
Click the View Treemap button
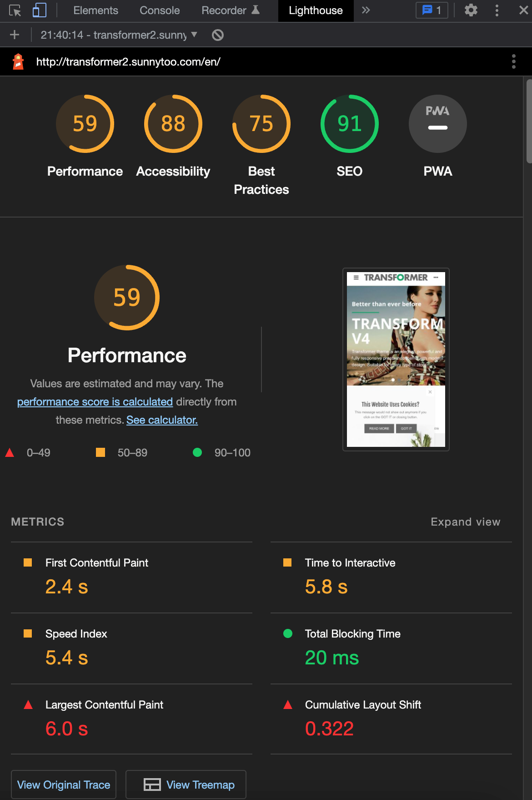[186, 785]
